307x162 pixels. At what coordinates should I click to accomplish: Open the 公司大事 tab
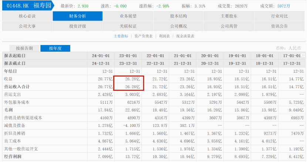point(27,26)
